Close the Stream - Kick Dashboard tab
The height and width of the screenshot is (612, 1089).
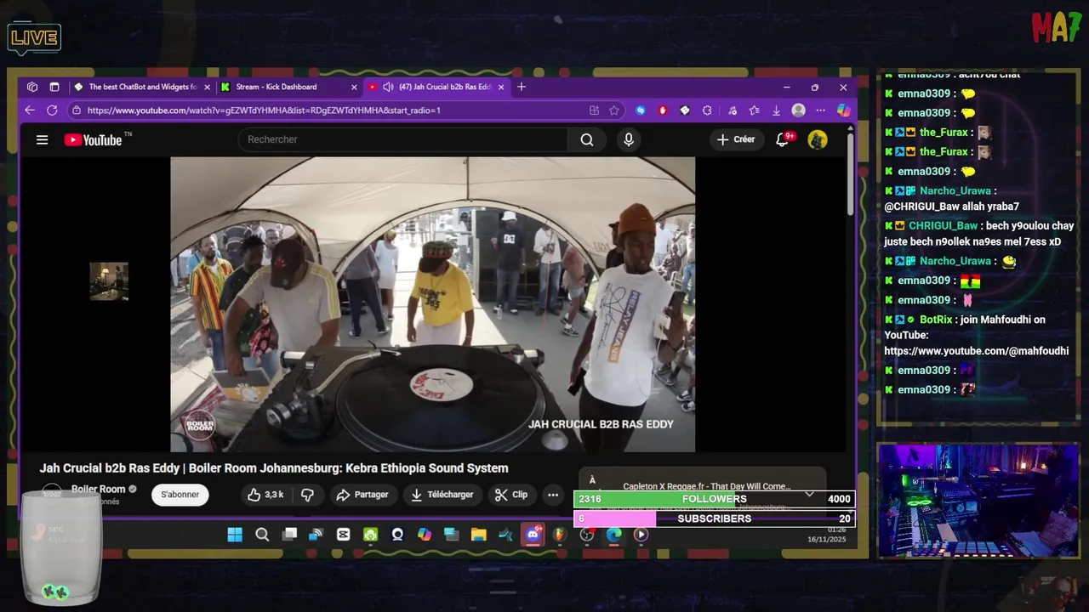point(354,87)
